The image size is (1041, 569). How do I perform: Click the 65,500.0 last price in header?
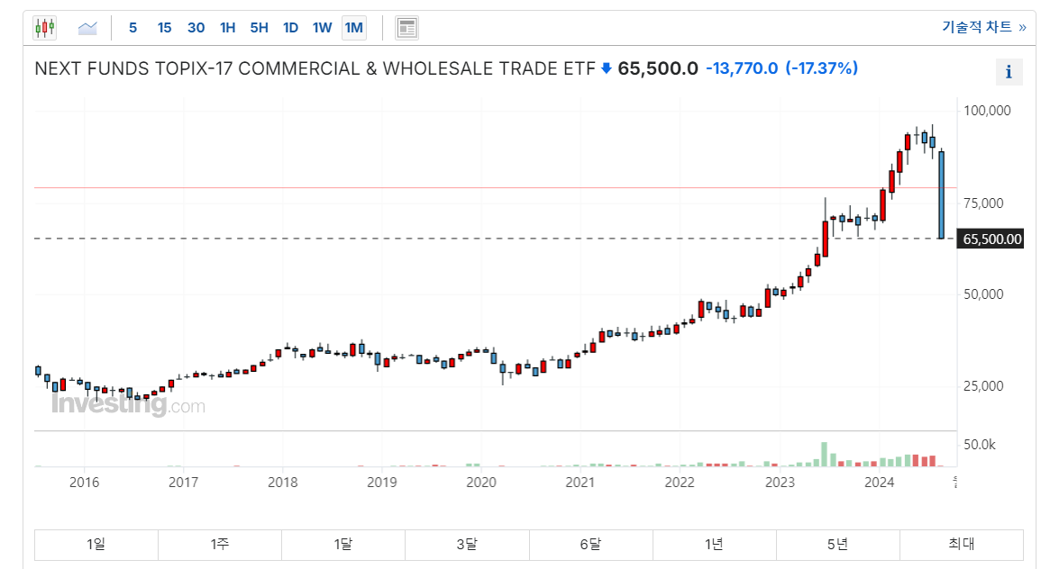coord(658,68)
